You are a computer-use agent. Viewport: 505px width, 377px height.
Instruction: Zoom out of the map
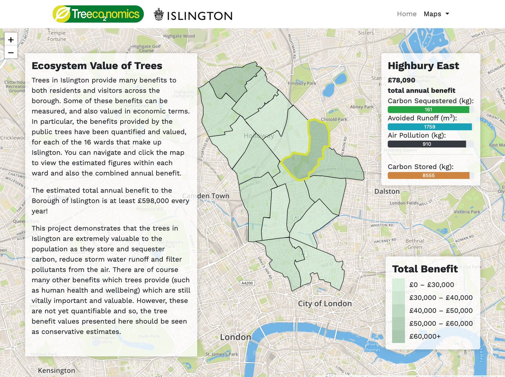[x=11, y=53]
